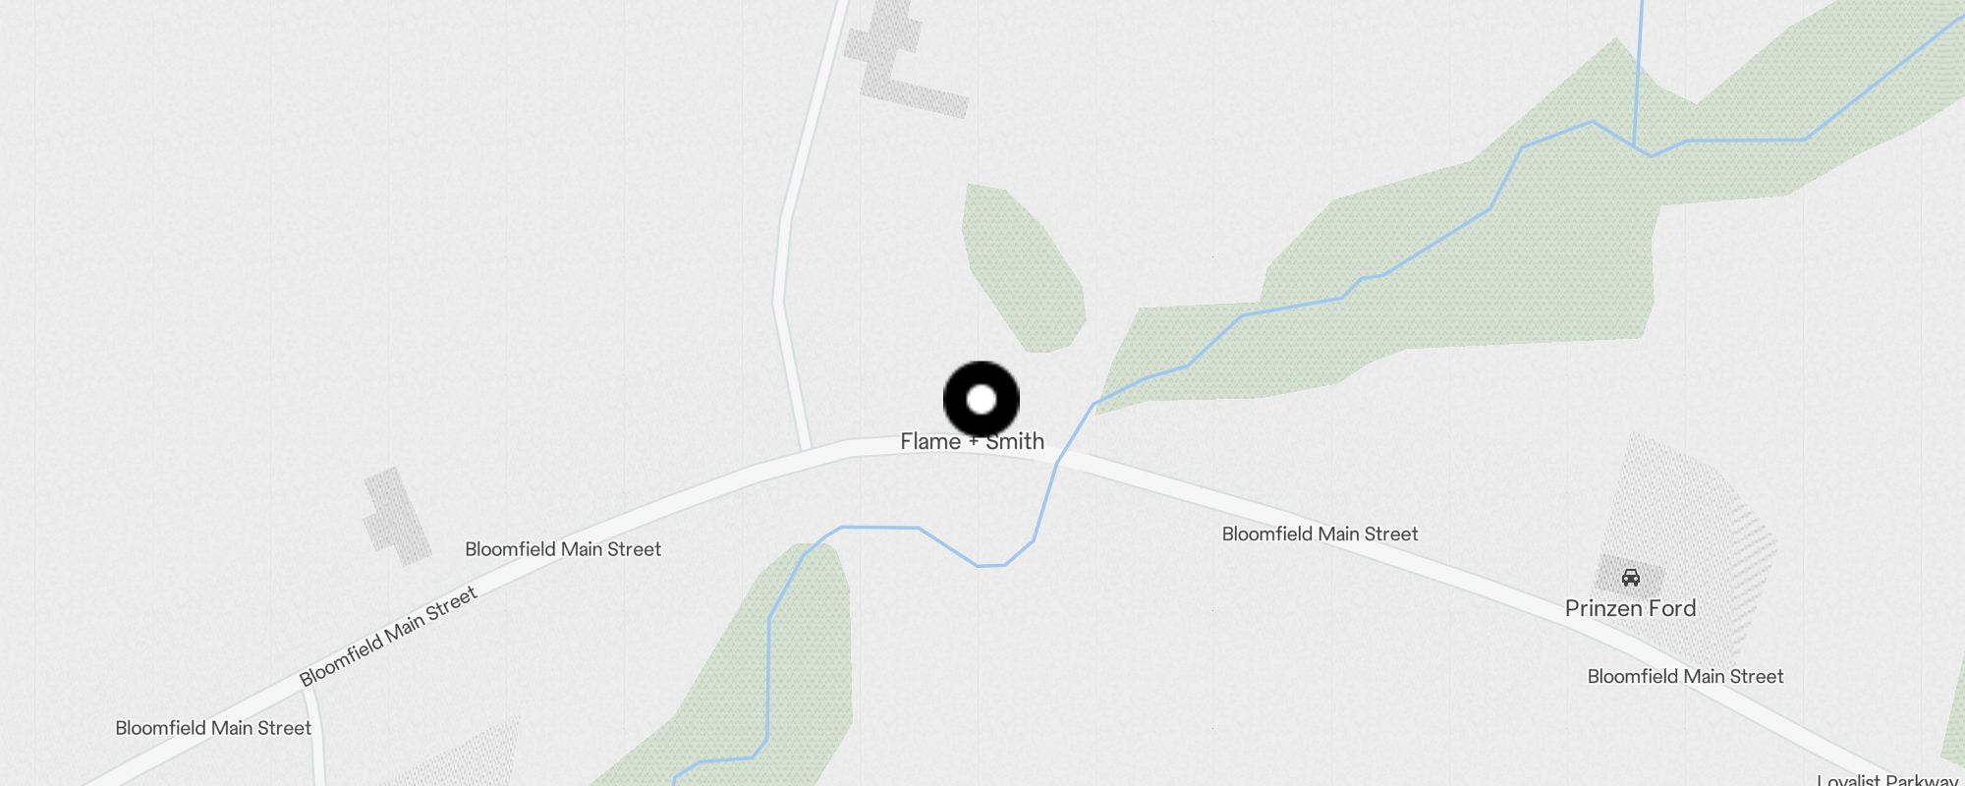Image resolution: width=1965 pixels, height=786 pixels.
Task: Select the "Flame + Smith" place label
Action: (x=972, y=442)
